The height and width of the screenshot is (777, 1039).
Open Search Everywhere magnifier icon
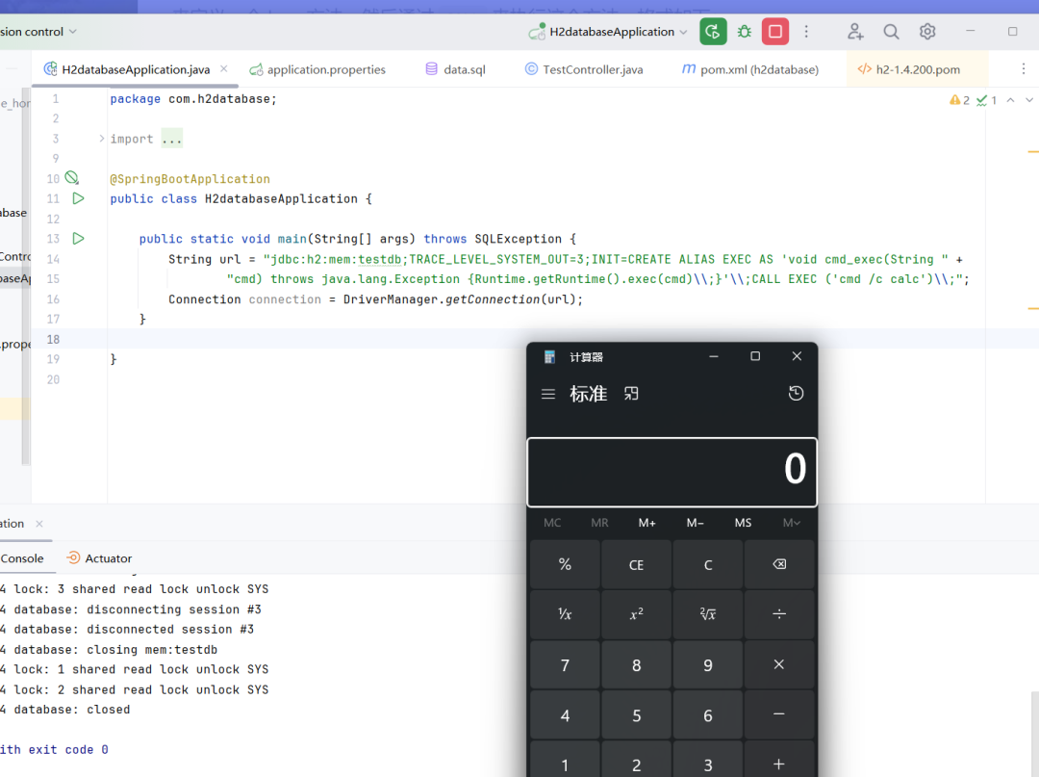click(891, 32)
